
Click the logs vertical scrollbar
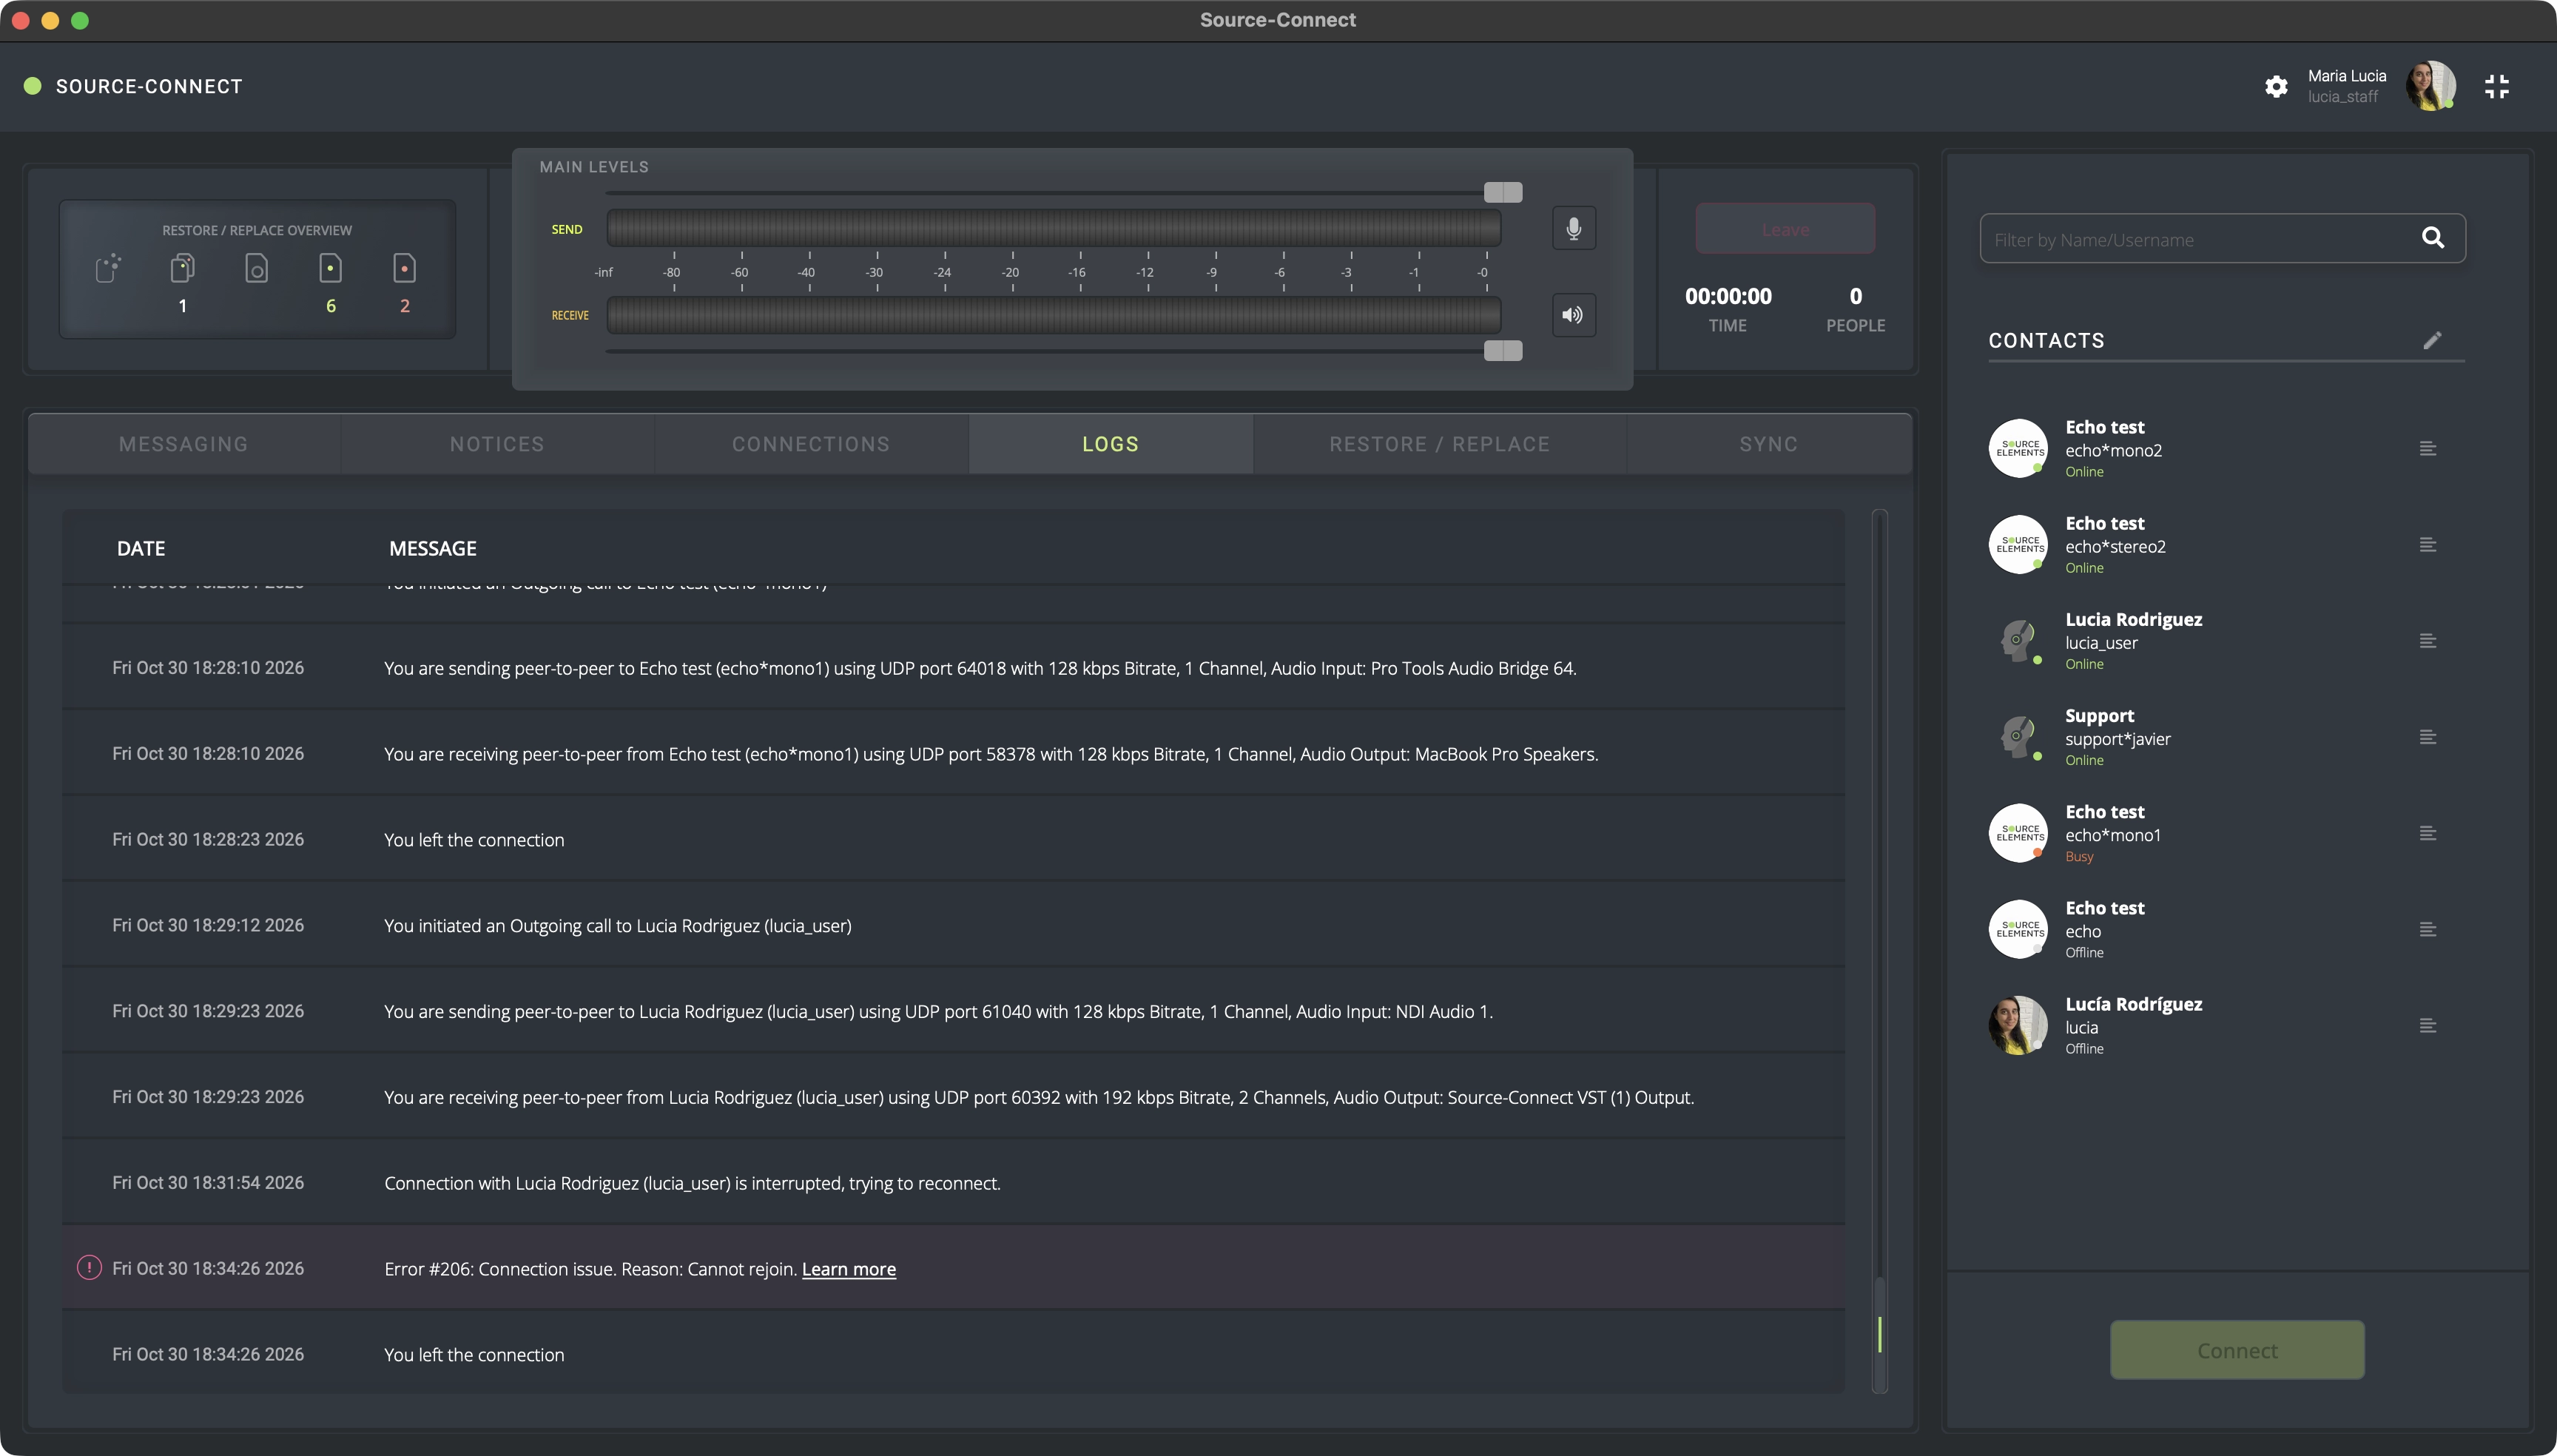[1880, 951]
